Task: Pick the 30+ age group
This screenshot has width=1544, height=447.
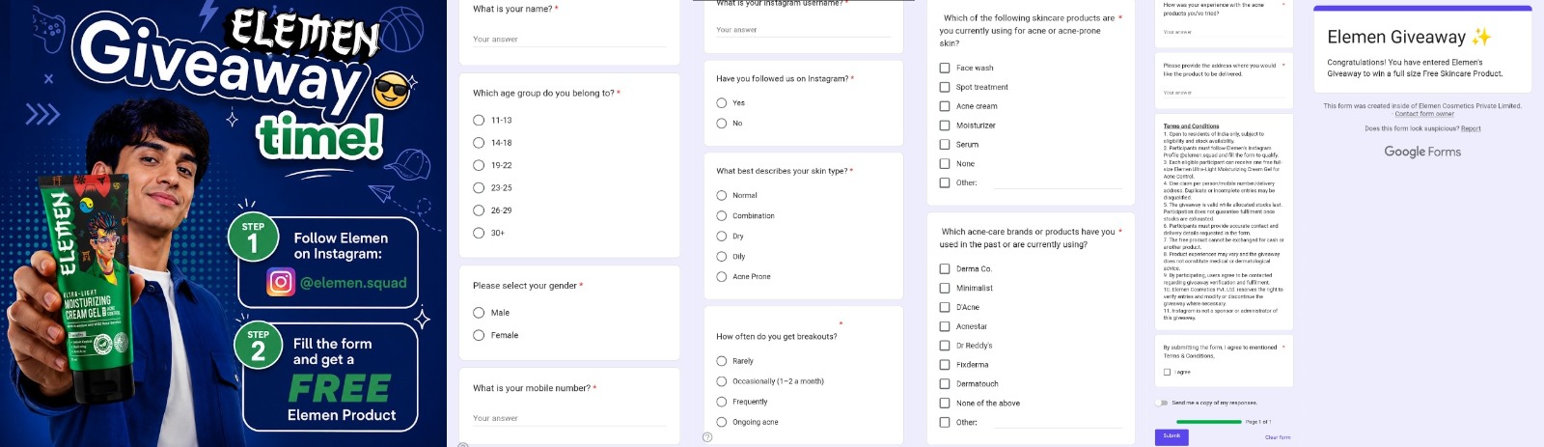Action: (479, 233)
